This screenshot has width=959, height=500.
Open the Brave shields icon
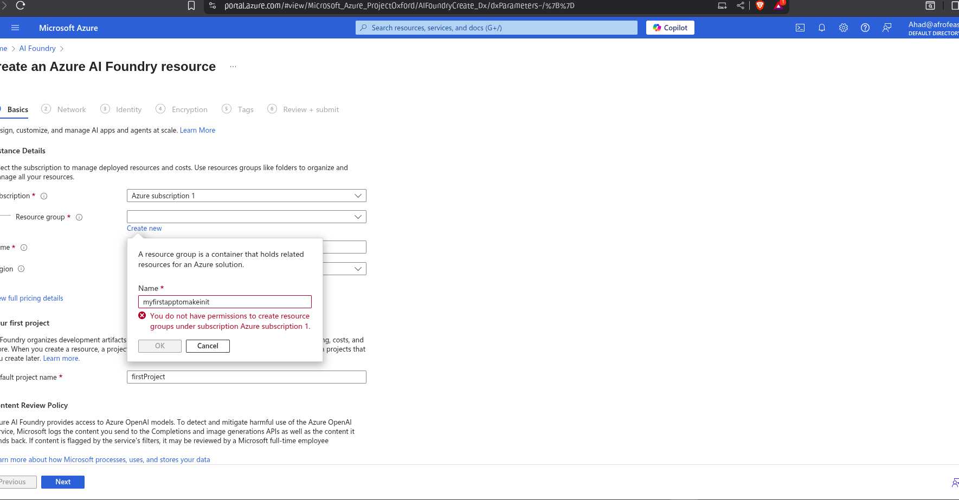(760, 5)
